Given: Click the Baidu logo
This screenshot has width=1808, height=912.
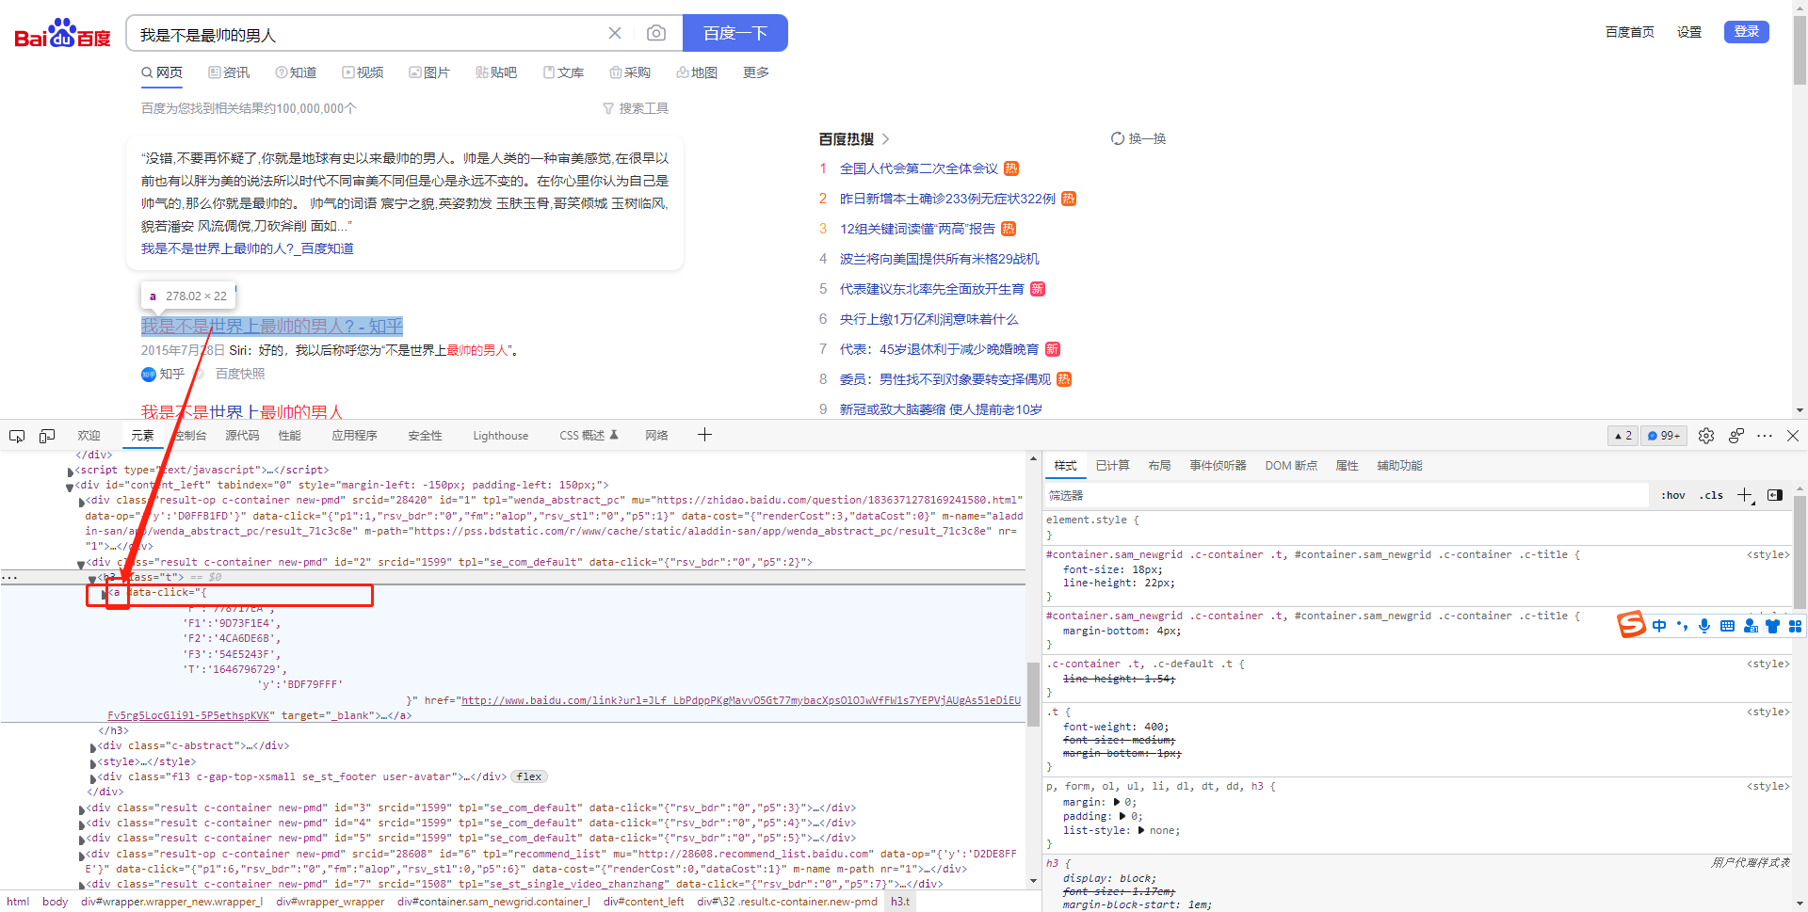Looking at the screenshot, I should pyautogui.click(x=62, y=34).
